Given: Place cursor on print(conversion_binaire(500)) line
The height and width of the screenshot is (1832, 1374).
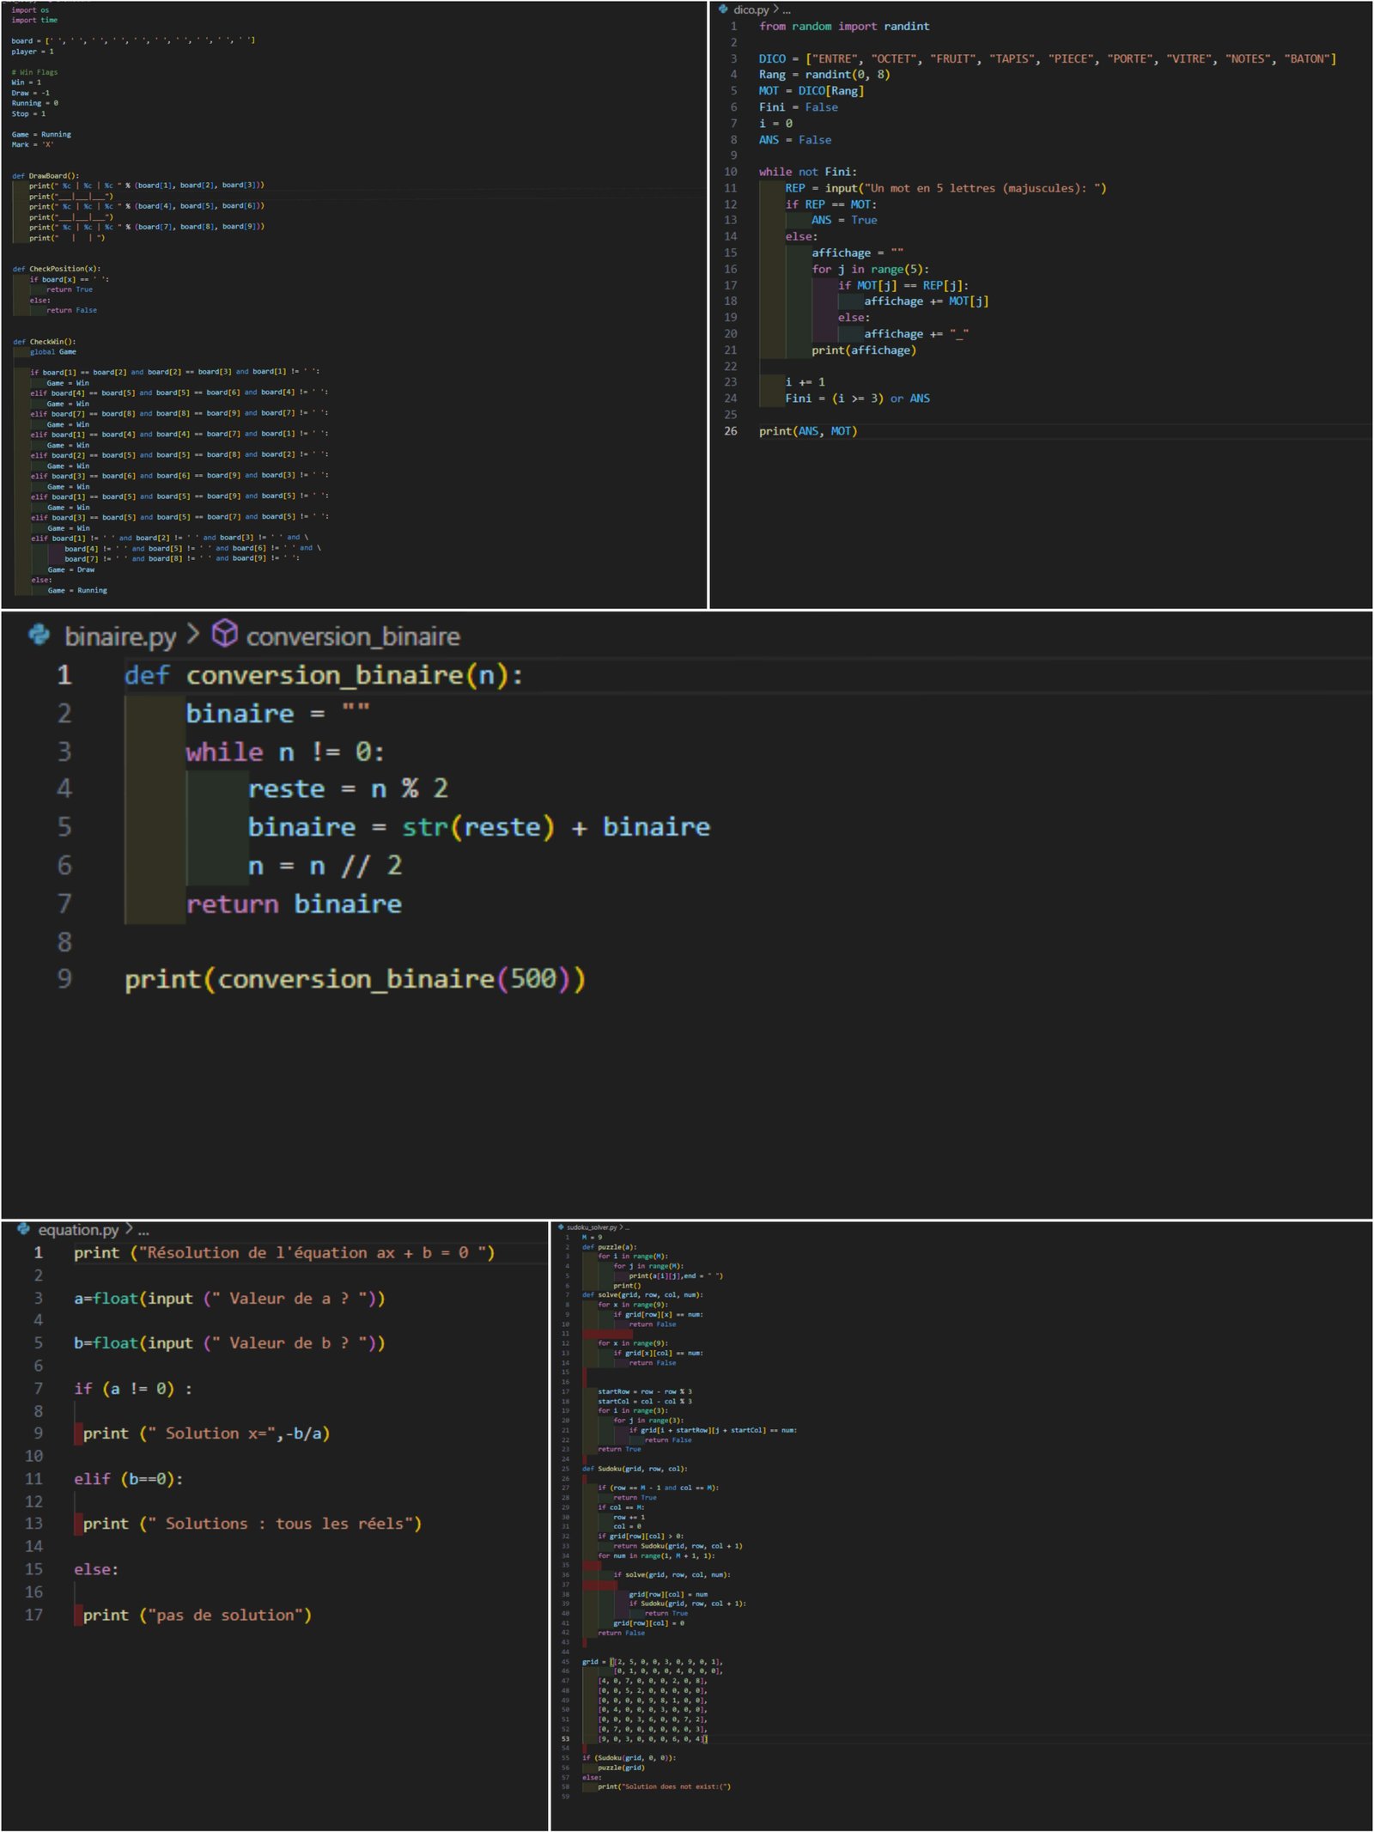Looking at the screenshot, I should (x=355, y=979).
